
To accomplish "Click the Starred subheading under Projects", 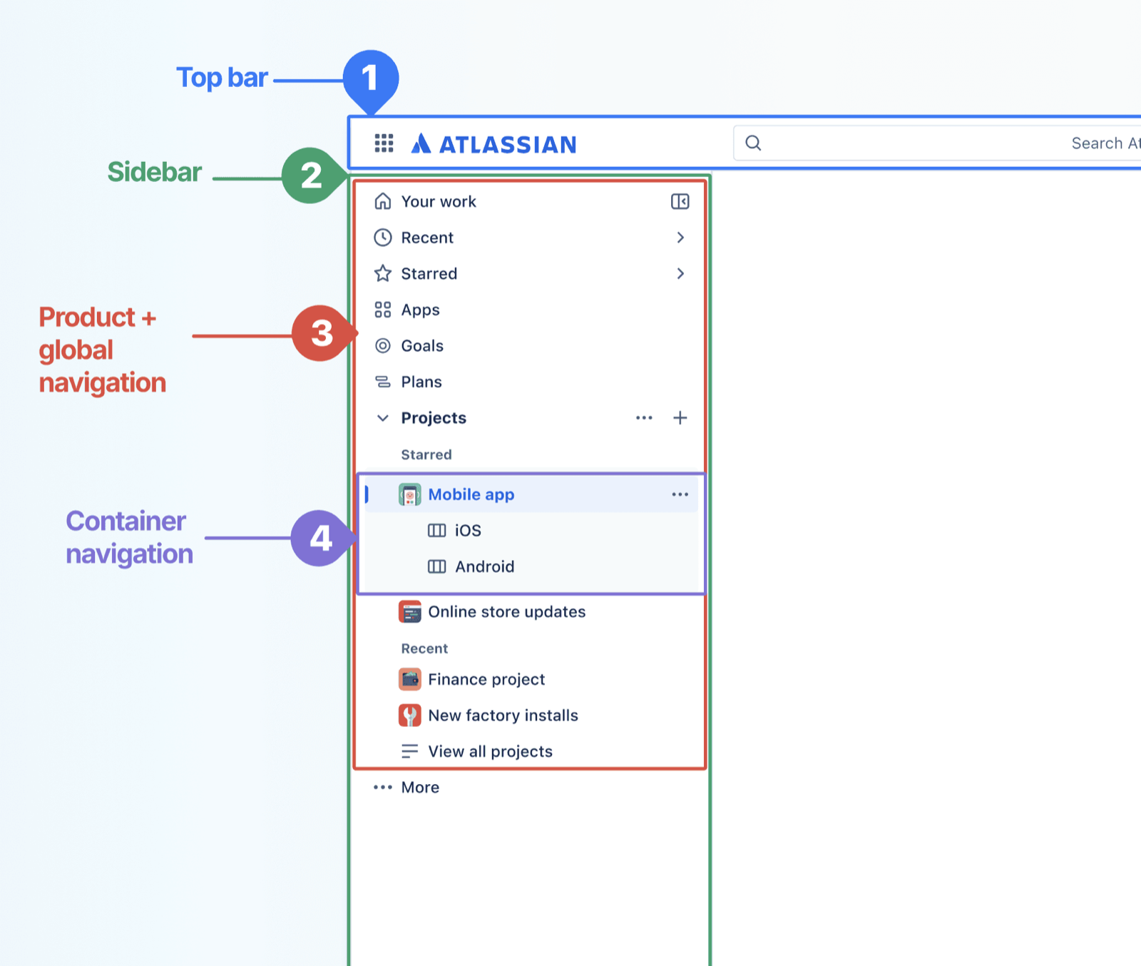I will click(x=426, y=454).
